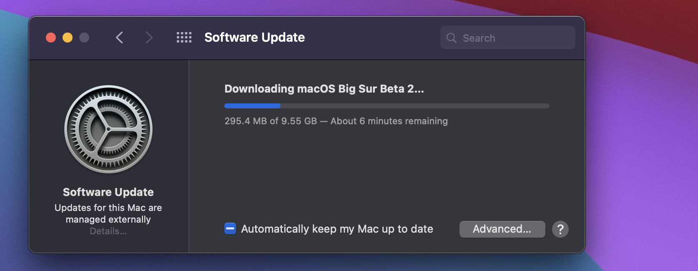Minimize the window with the yellow button
Screen dimensions: 698x271
[68, 38]
